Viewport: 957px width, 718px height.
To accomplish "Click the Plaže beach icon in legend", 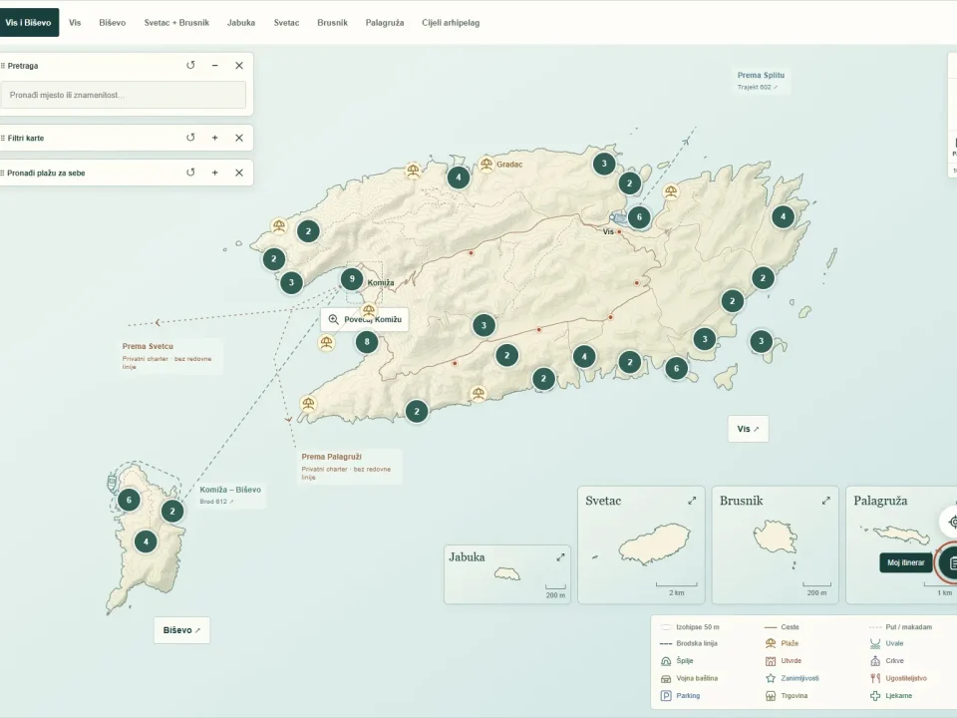I will 771,643.
